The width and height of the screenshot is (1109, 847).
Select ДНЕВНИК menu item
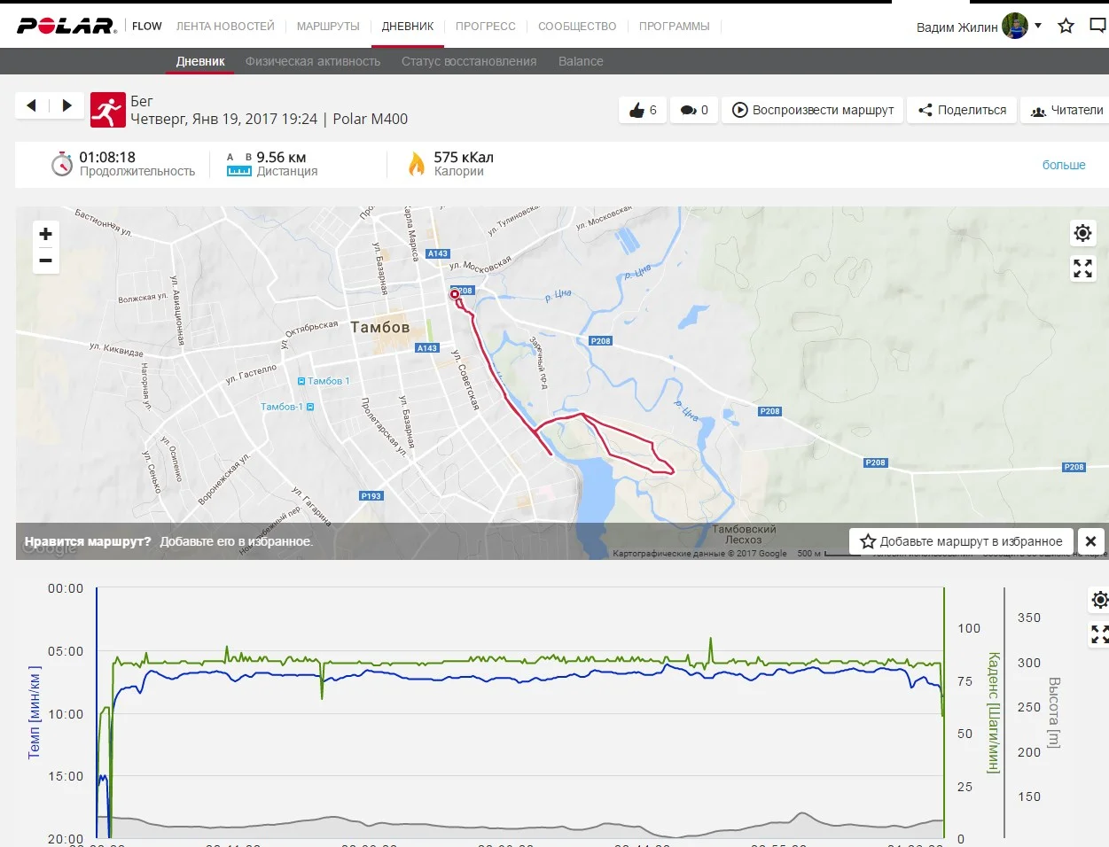pos(408,26)
